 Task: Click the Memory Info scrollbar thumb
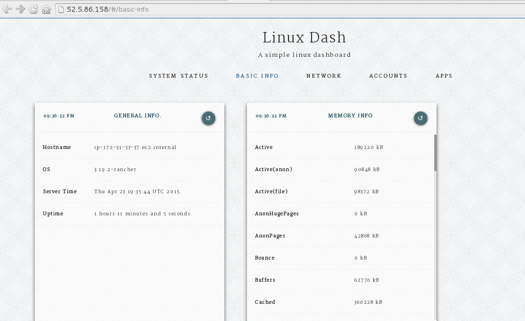[x=435, y=153]
